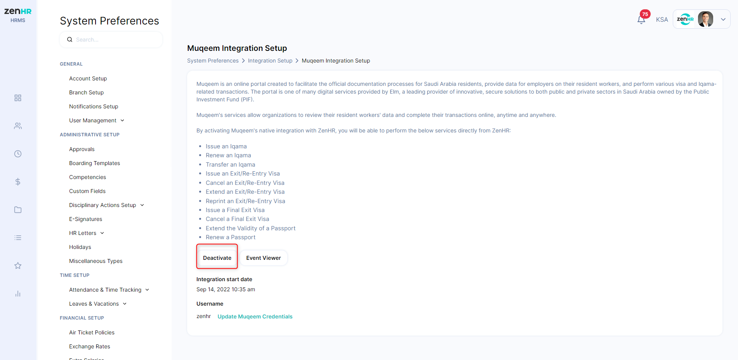The height and width of the screenshot is (360, 738).
Task: Click the ZenHR HRMS logo
Action: click(18, 15)
